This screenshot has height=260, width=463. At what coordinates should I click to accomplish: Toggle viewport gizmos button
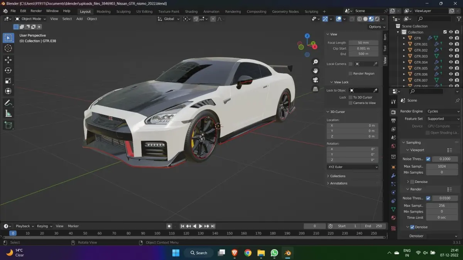point(325,19)
